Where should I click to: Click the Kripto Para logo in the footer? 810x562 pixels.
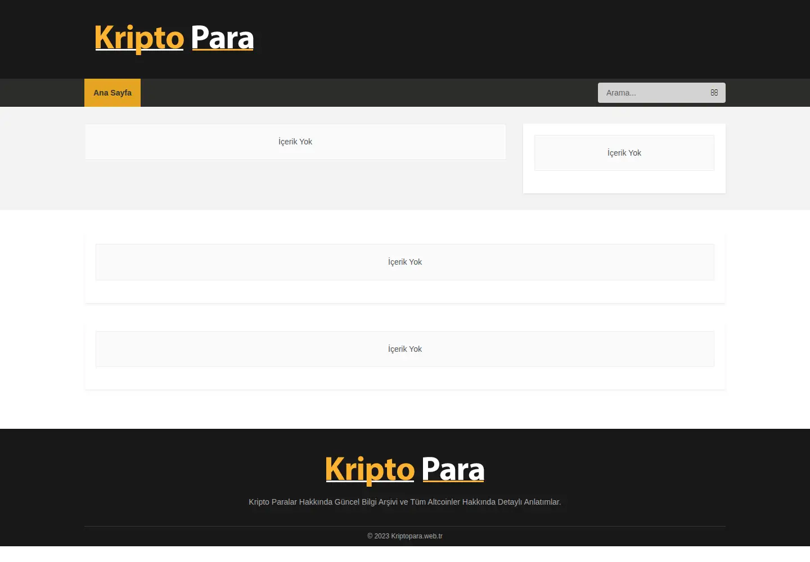point(405,470)
